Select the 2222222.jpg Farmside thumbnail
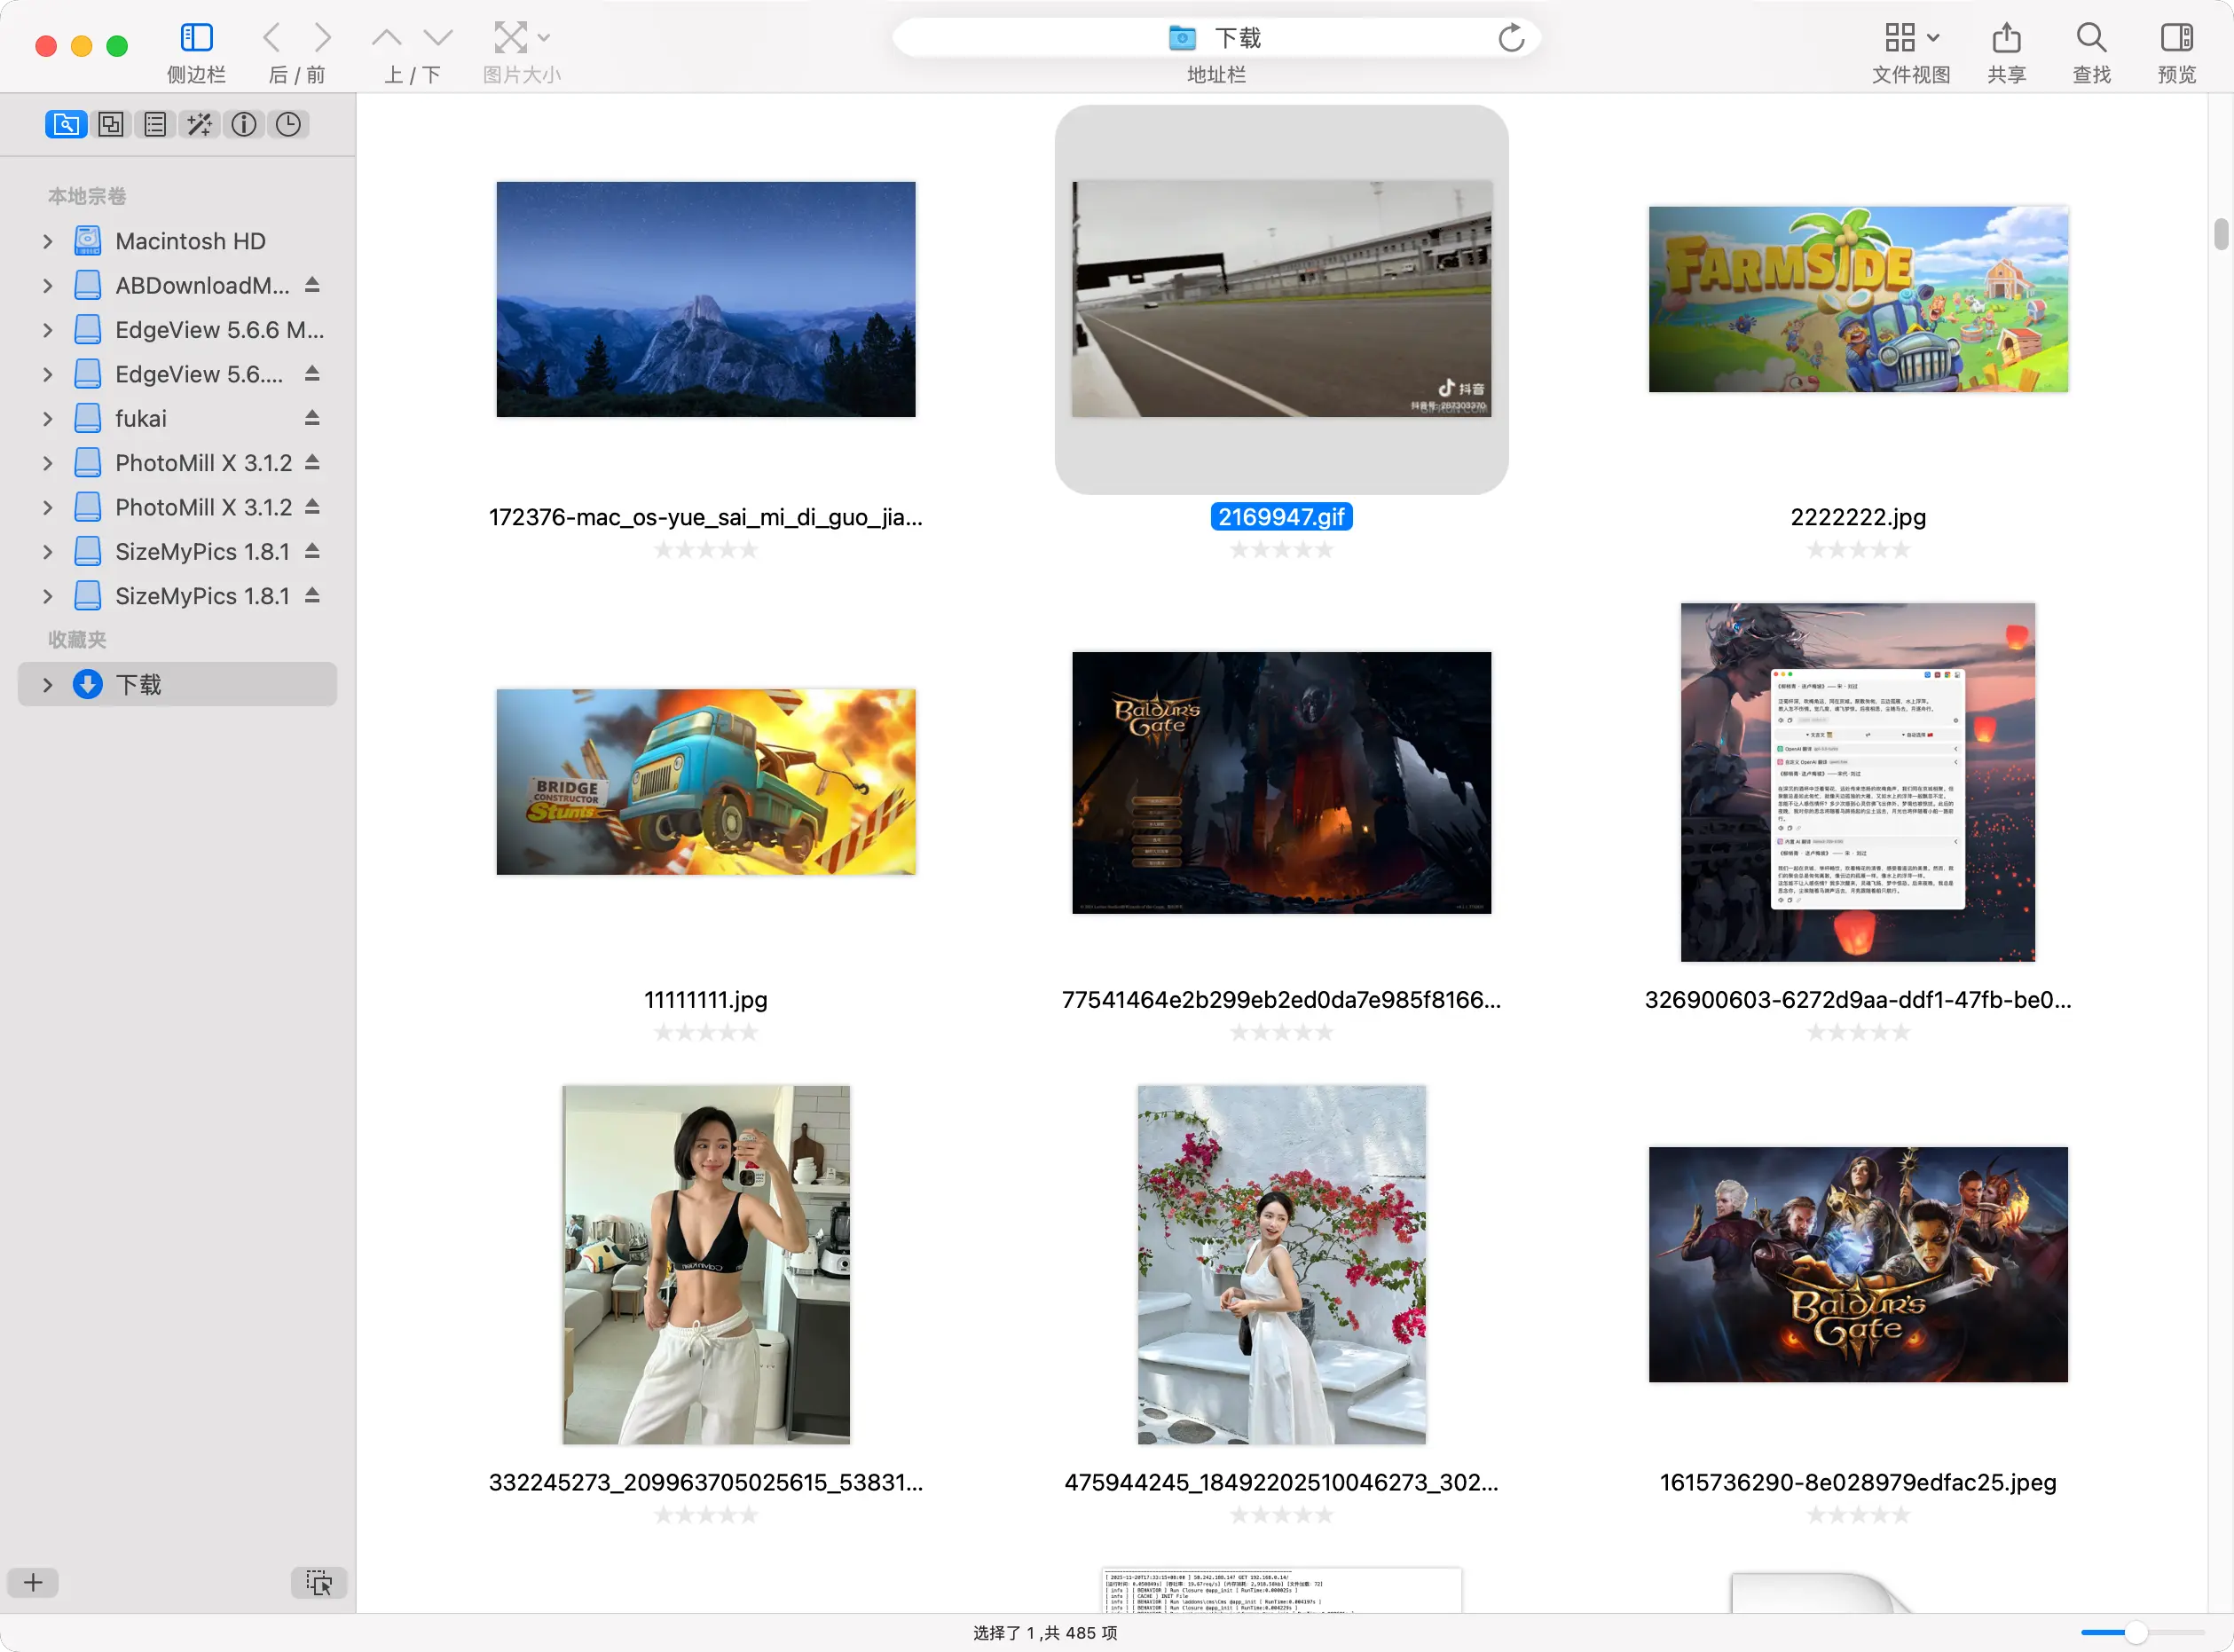Screen dimensions: 2234x1652 (1857, 299)
